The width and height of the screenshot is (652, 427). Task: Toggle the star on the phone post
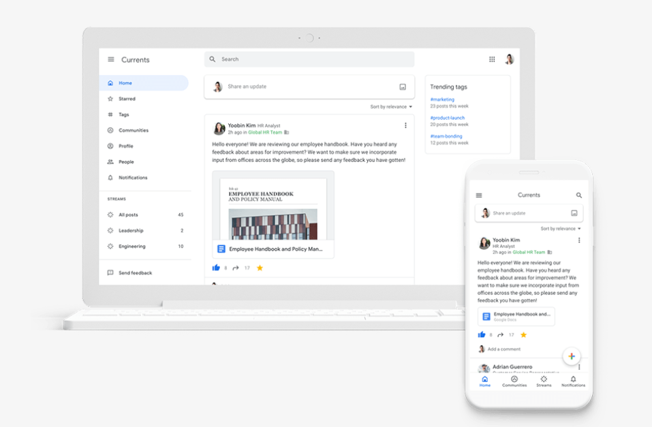tap(523, 334)
